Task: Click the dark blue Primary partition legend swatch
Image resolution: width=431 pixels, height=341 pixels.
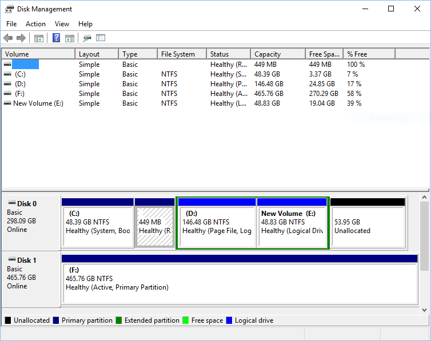Action: (x=56, y=320)
